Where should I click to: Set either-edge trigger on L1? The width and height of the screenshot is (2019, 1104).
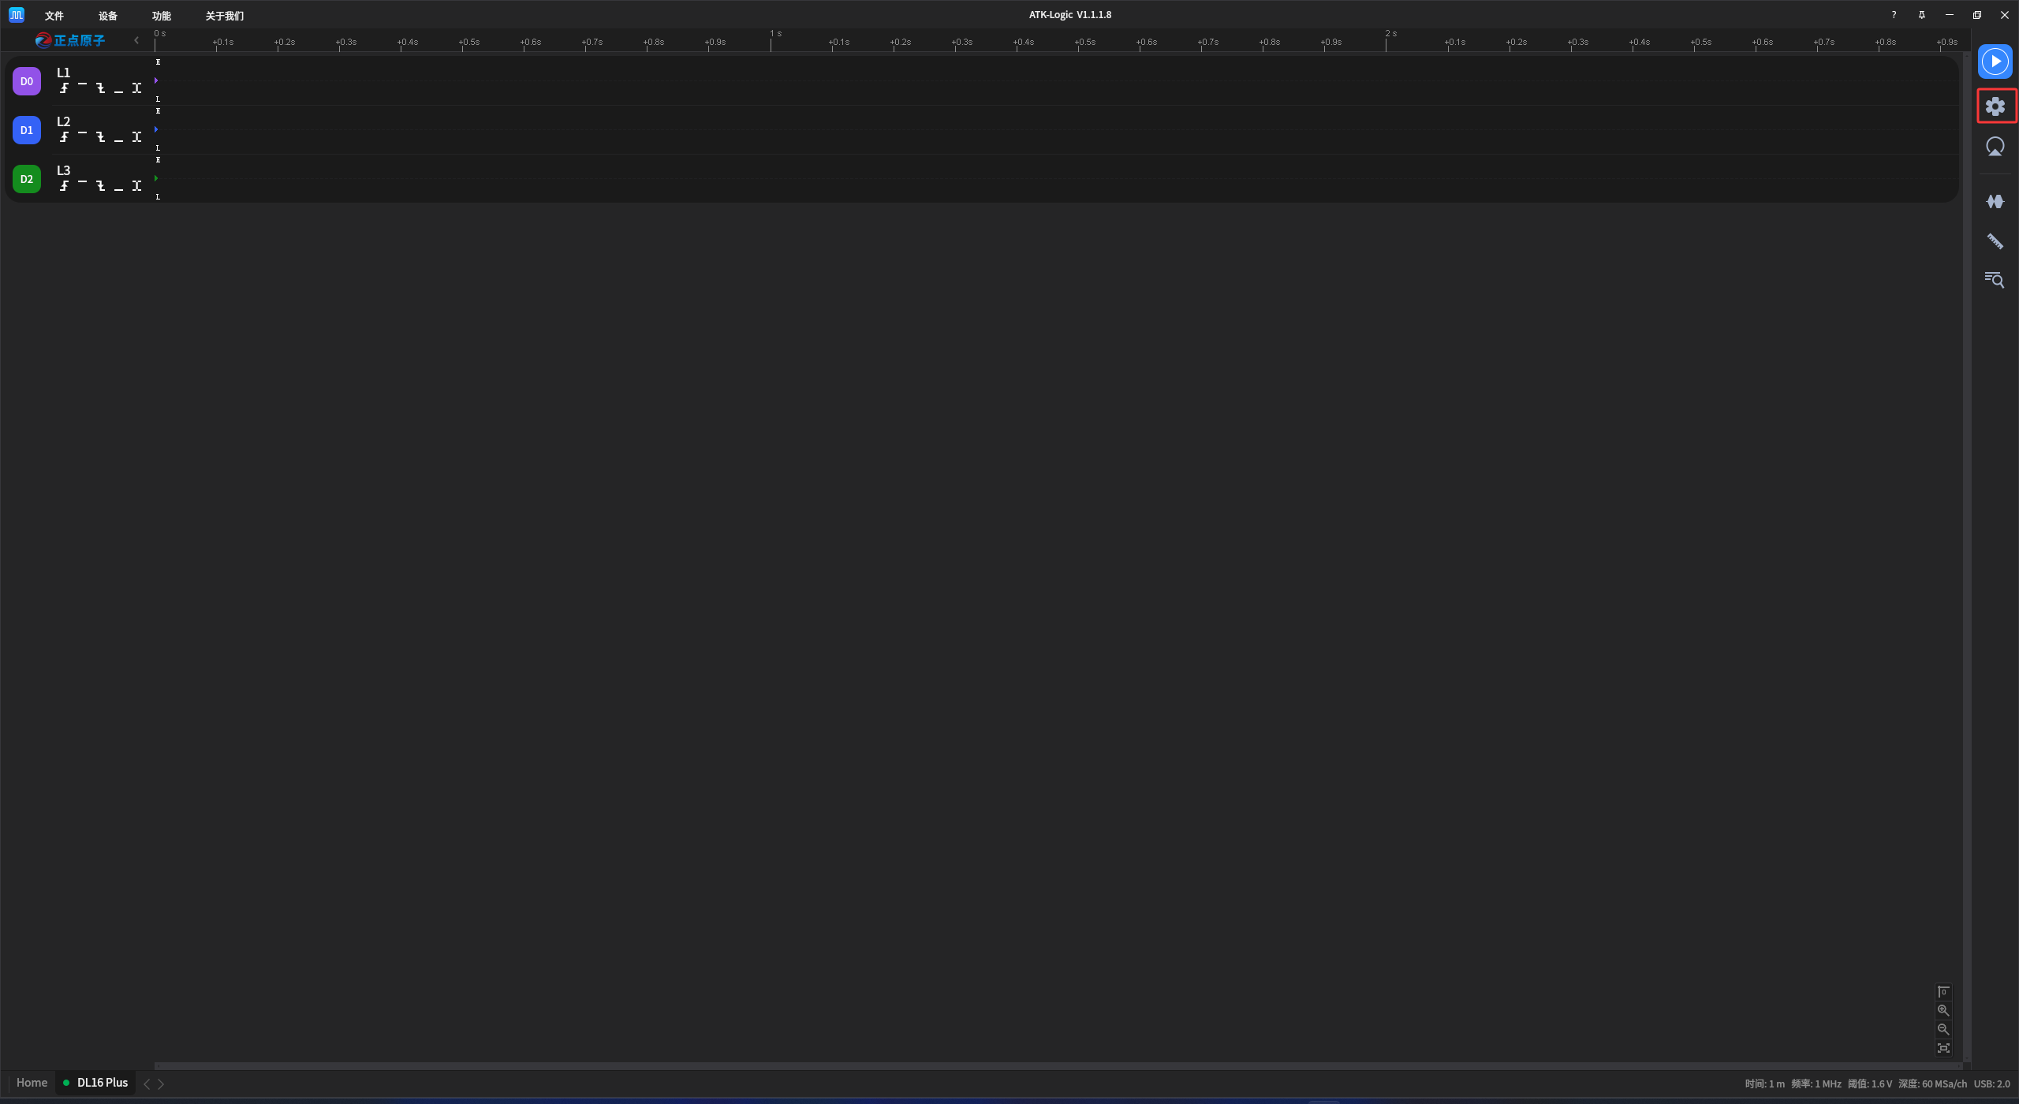pos(136,88)
